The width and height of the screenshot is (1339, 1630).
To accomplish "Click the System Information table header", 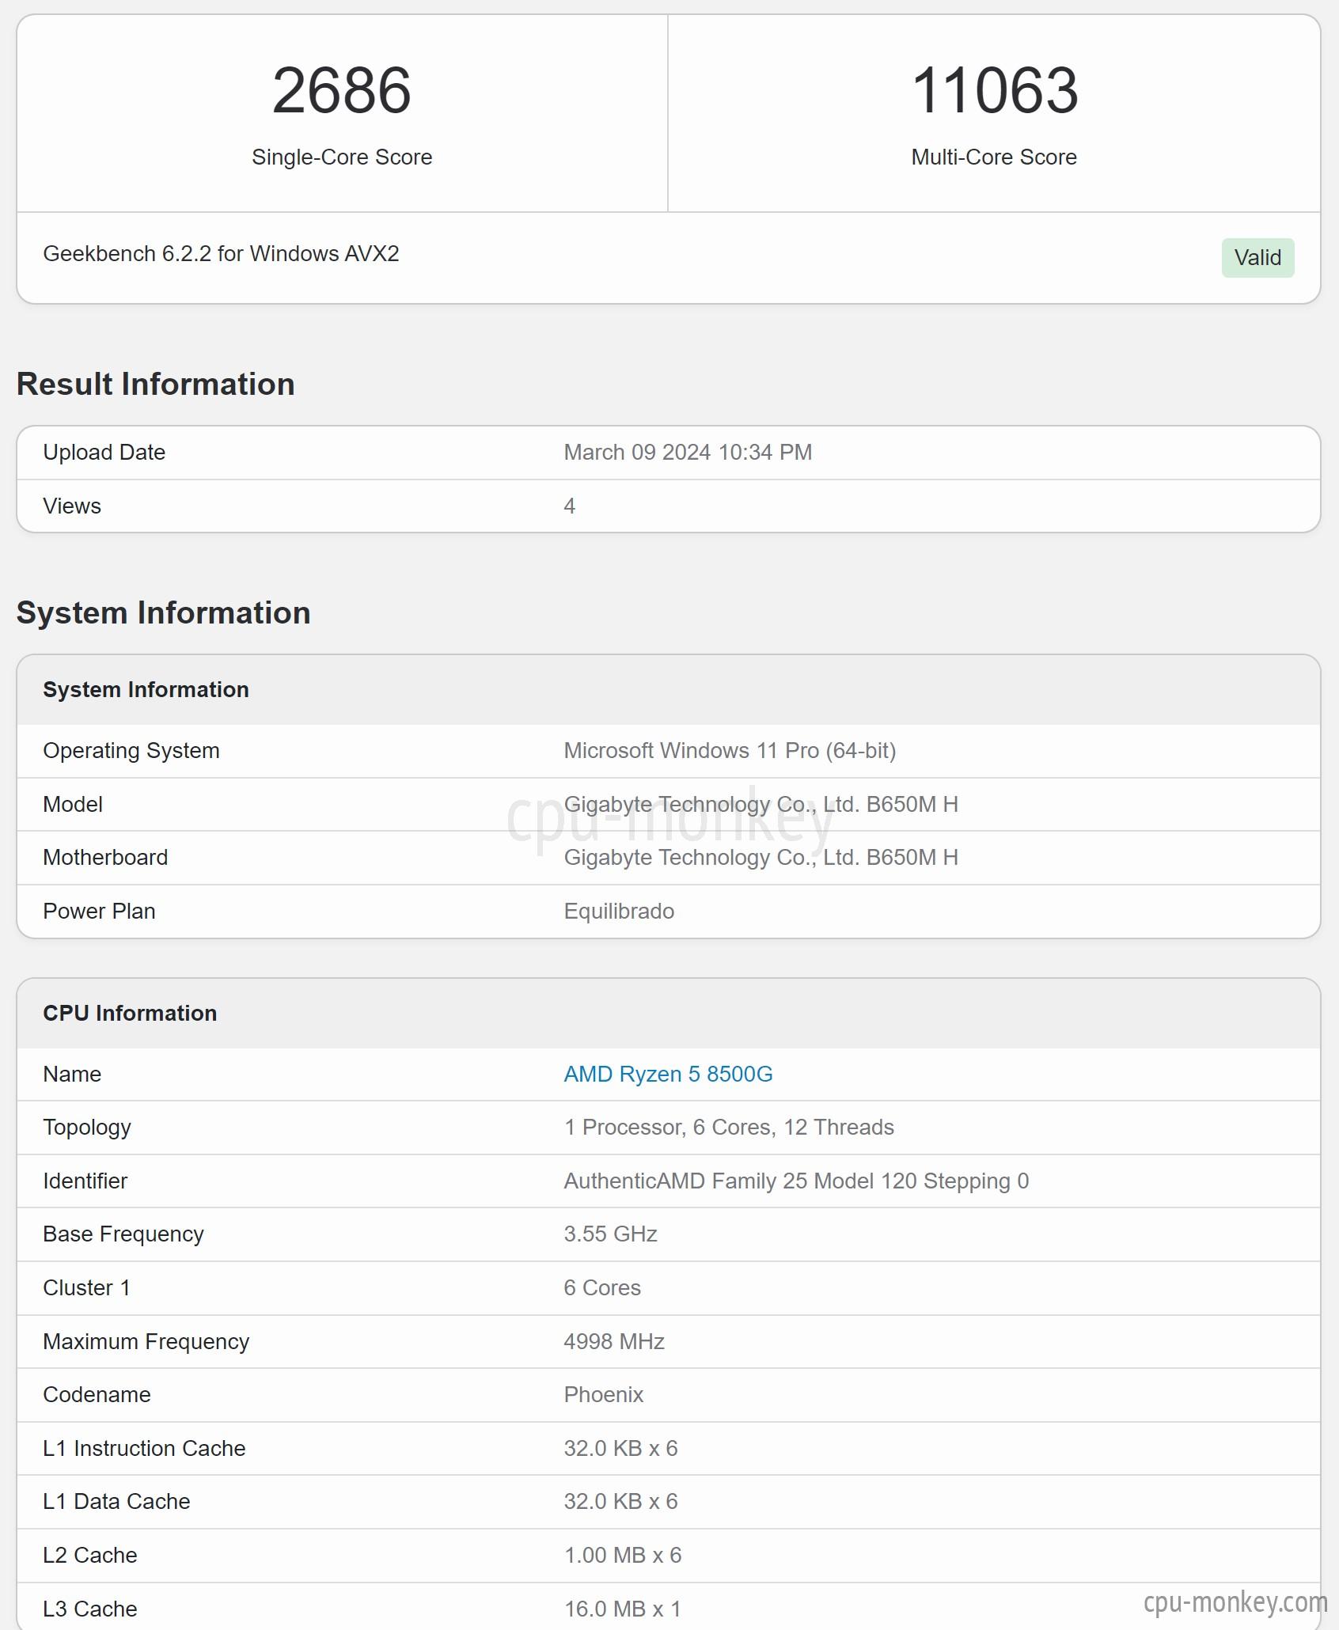I will coord(669,690).
